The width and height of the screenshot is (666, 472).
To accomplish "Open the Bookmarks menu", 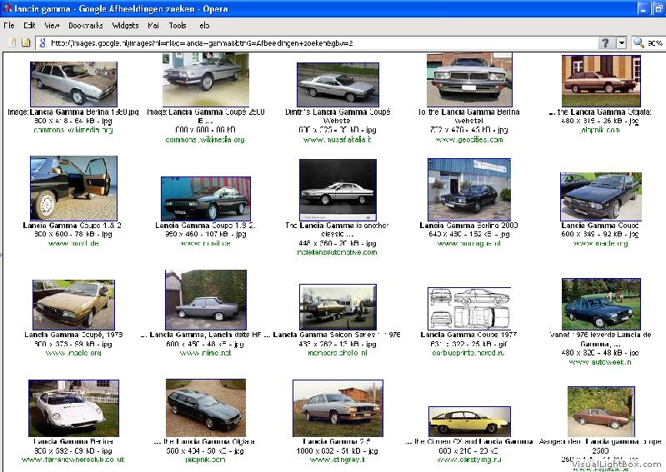I will (x=85, y=26).
